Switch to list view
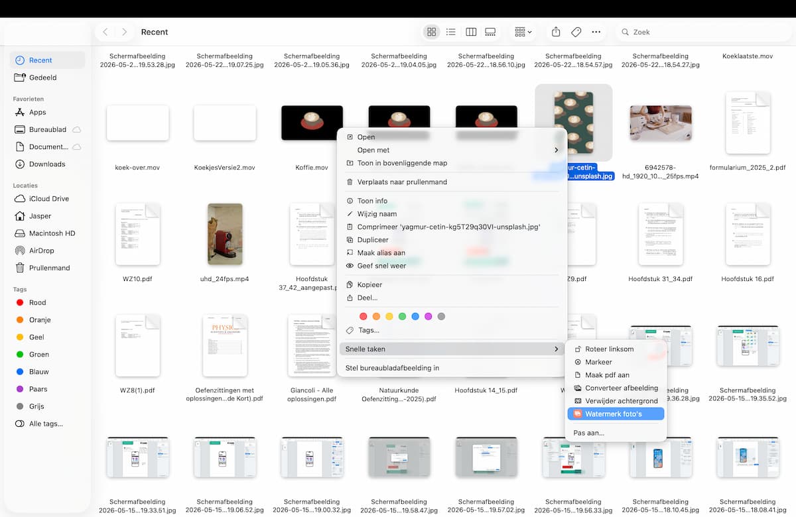Image resolution: width=796 pixels, height=517 pixels. pyautogui.click(x=451, y=32)
